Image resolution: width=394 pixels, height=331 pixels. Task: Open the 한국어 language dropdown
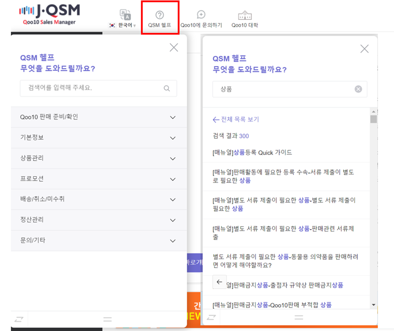point(122,25)
